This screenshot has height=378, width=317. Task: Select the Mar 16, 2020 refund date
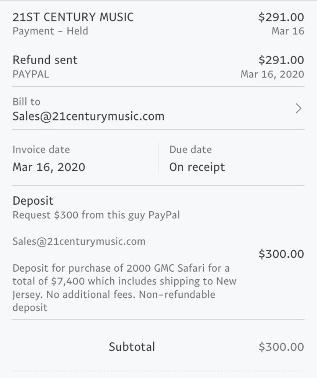click(272, 74)
